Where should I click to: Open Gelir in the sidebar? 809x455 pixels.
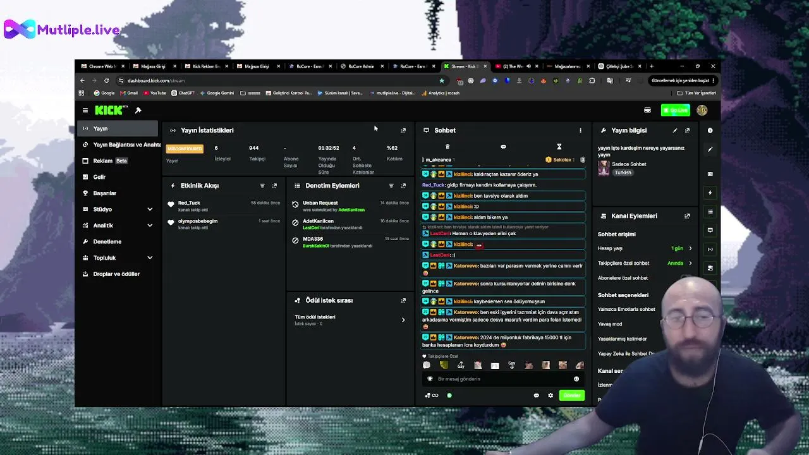(119, 177)
